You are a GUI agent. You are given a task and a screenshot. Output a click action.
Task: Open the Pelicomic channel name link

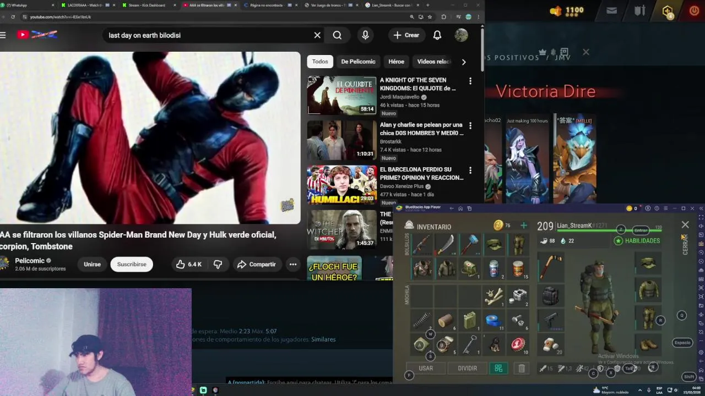30,261
